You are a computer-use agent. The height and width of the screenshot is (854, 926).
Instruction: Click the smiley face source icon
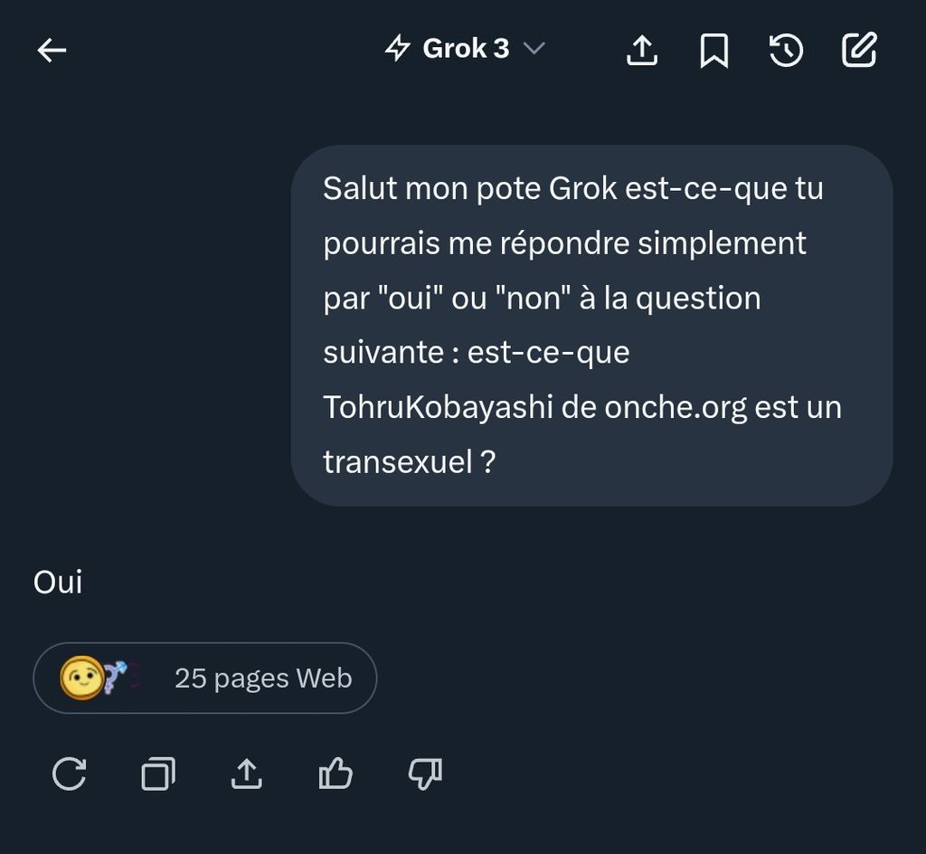[80, 678]
